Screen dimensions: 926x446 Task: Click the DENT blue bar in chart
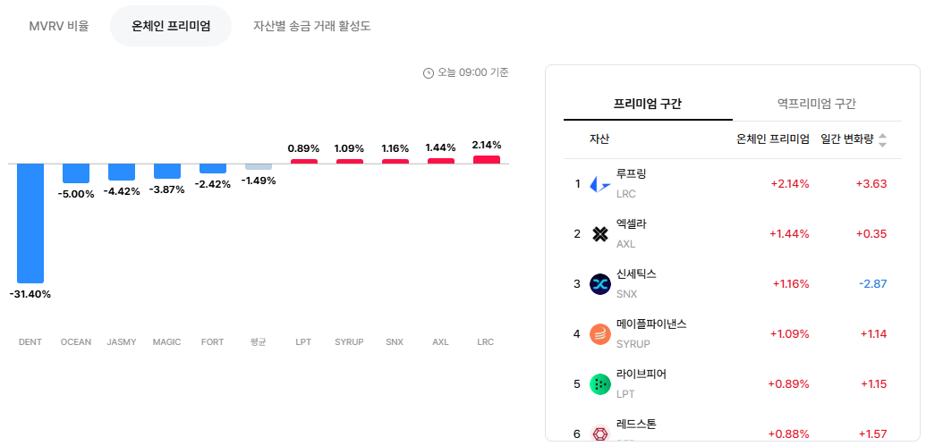(30, 223)
